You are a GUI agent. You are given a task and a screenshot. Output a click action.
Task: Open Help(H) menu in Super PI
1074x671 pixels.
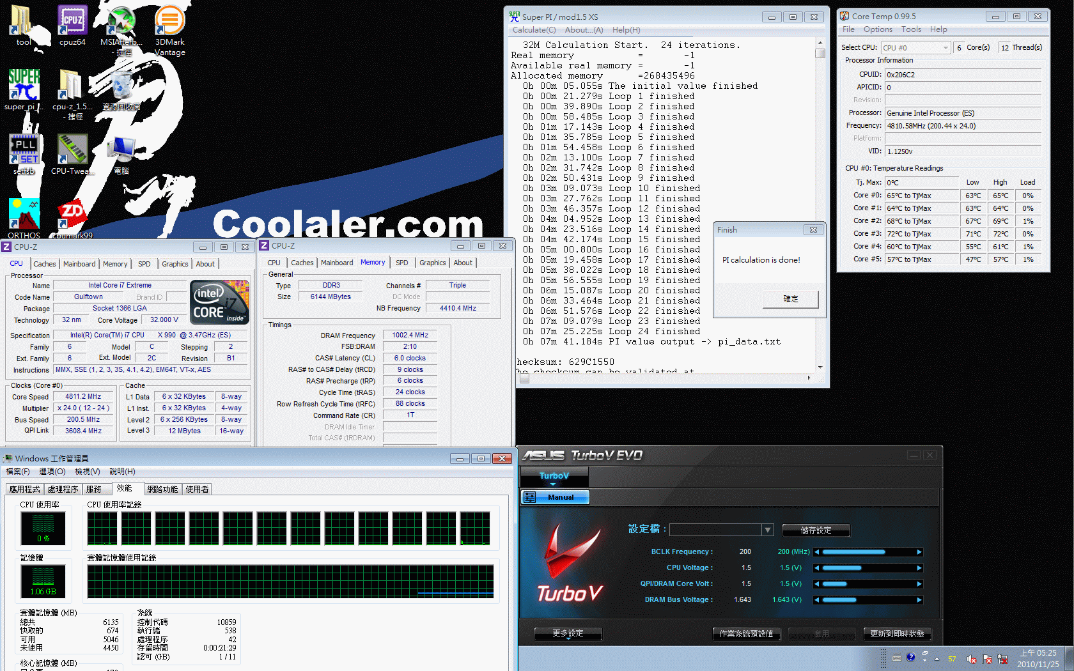(x=626, y=30)
